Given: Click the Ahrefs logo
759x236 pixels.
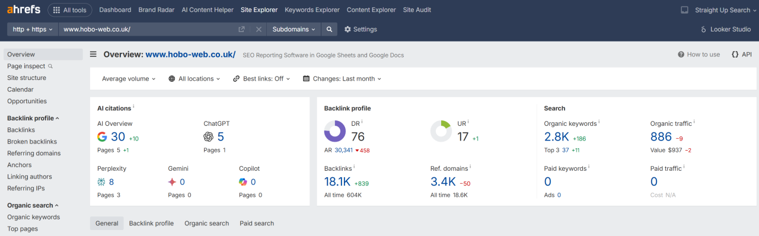Looking at the screenshot, I should 24,9.
